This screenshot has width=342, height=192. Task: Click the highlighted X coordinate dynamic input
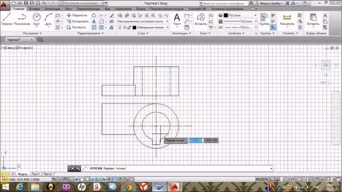point(196,140)
